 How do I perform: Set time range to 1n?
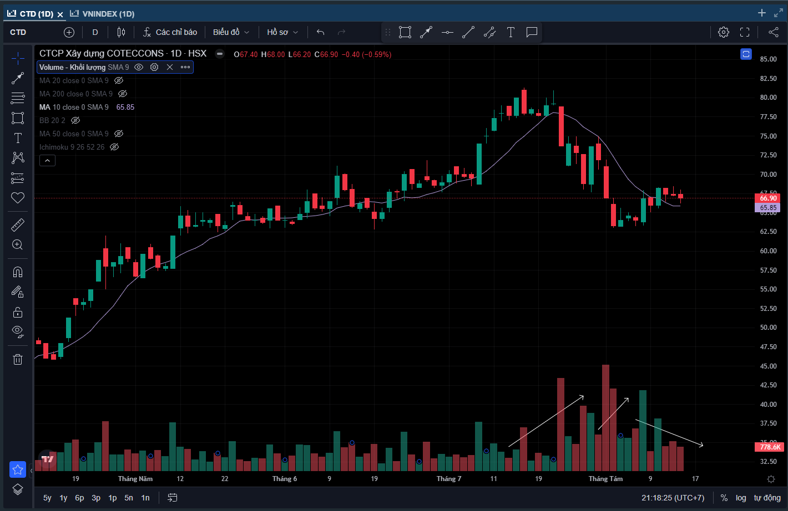[145, 498]
